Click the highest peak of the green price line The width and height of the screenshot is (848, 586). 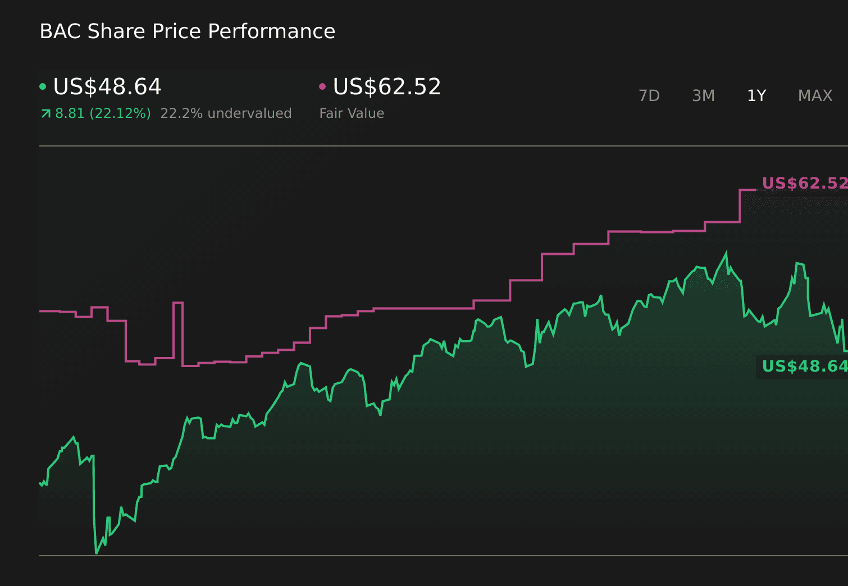[726, 253]
